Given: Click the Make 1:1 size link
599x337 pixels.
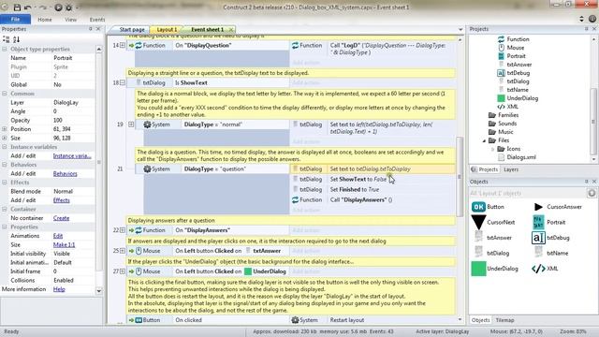Looking at the screenshot, I should click(64, 245).
